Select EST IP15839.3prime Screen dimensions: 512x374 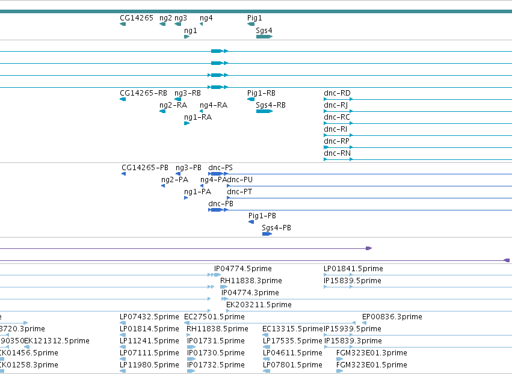coord(353,342)
